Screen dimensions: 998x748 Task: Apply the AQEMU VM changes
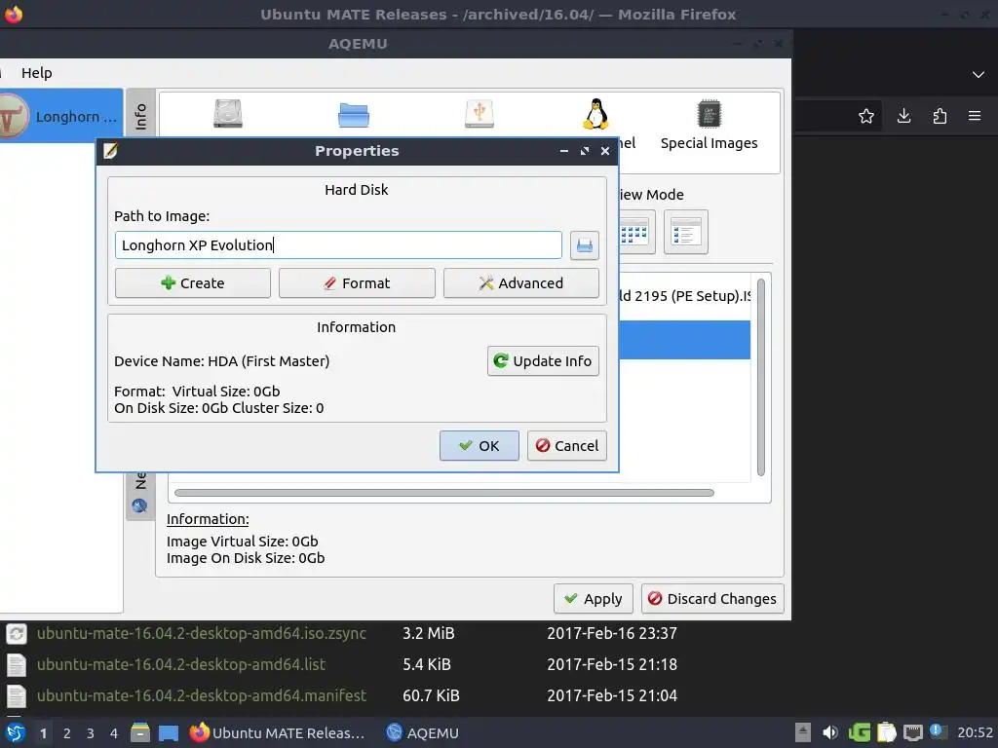click(x=594, y=599)
